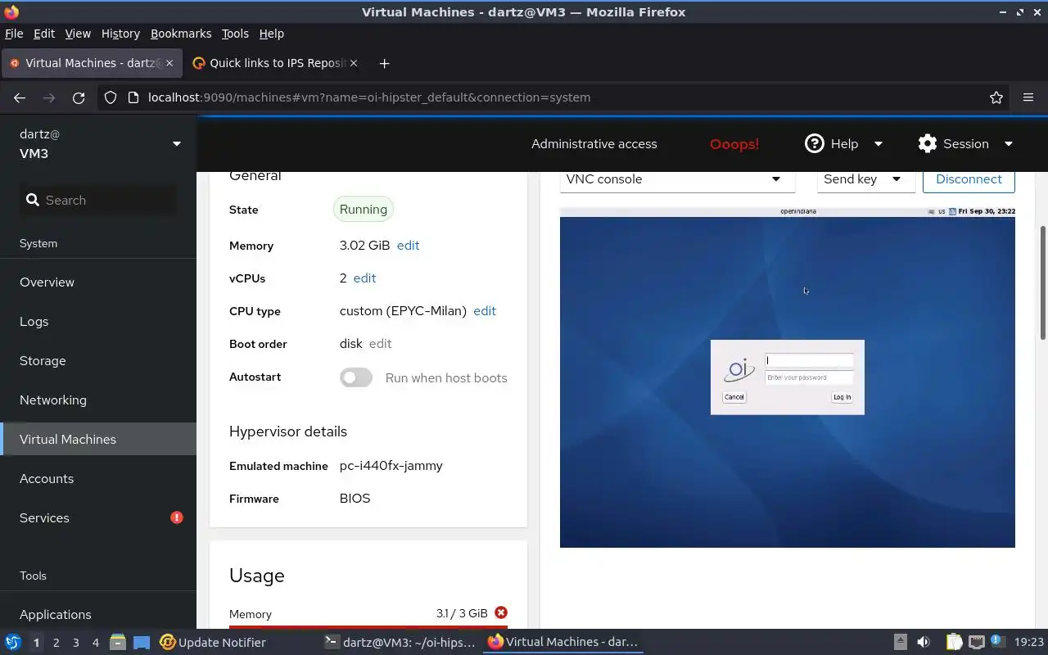
Task: Switch to workspace 2 in taskbar
Action: pos(56,643)
